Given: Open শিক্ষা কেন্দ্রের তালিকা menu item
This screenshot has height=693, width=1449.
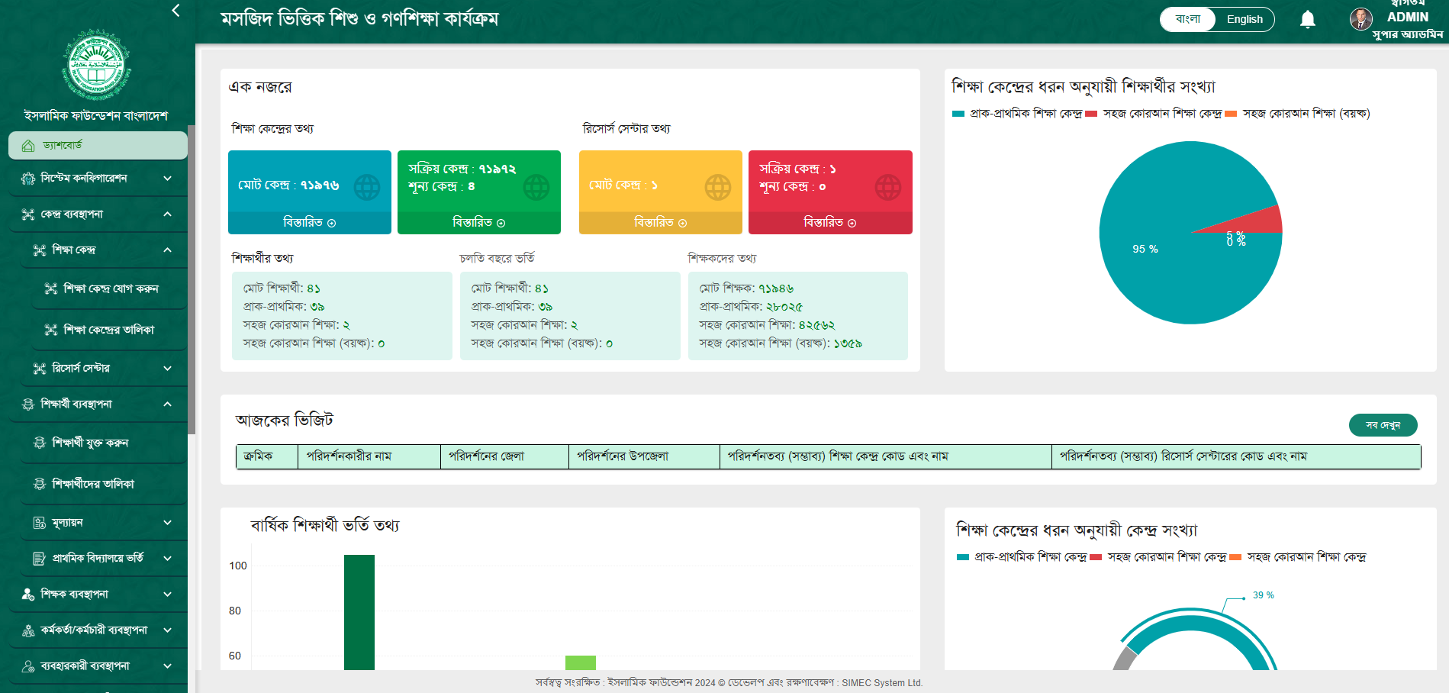Looking at the screenshot, I should [x=109, y=330].
